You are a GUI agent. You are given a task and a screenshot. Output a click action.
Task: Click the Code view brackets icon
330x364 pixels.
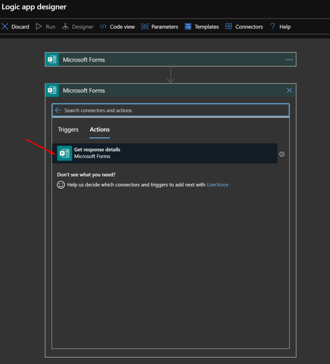pos(103,26)
